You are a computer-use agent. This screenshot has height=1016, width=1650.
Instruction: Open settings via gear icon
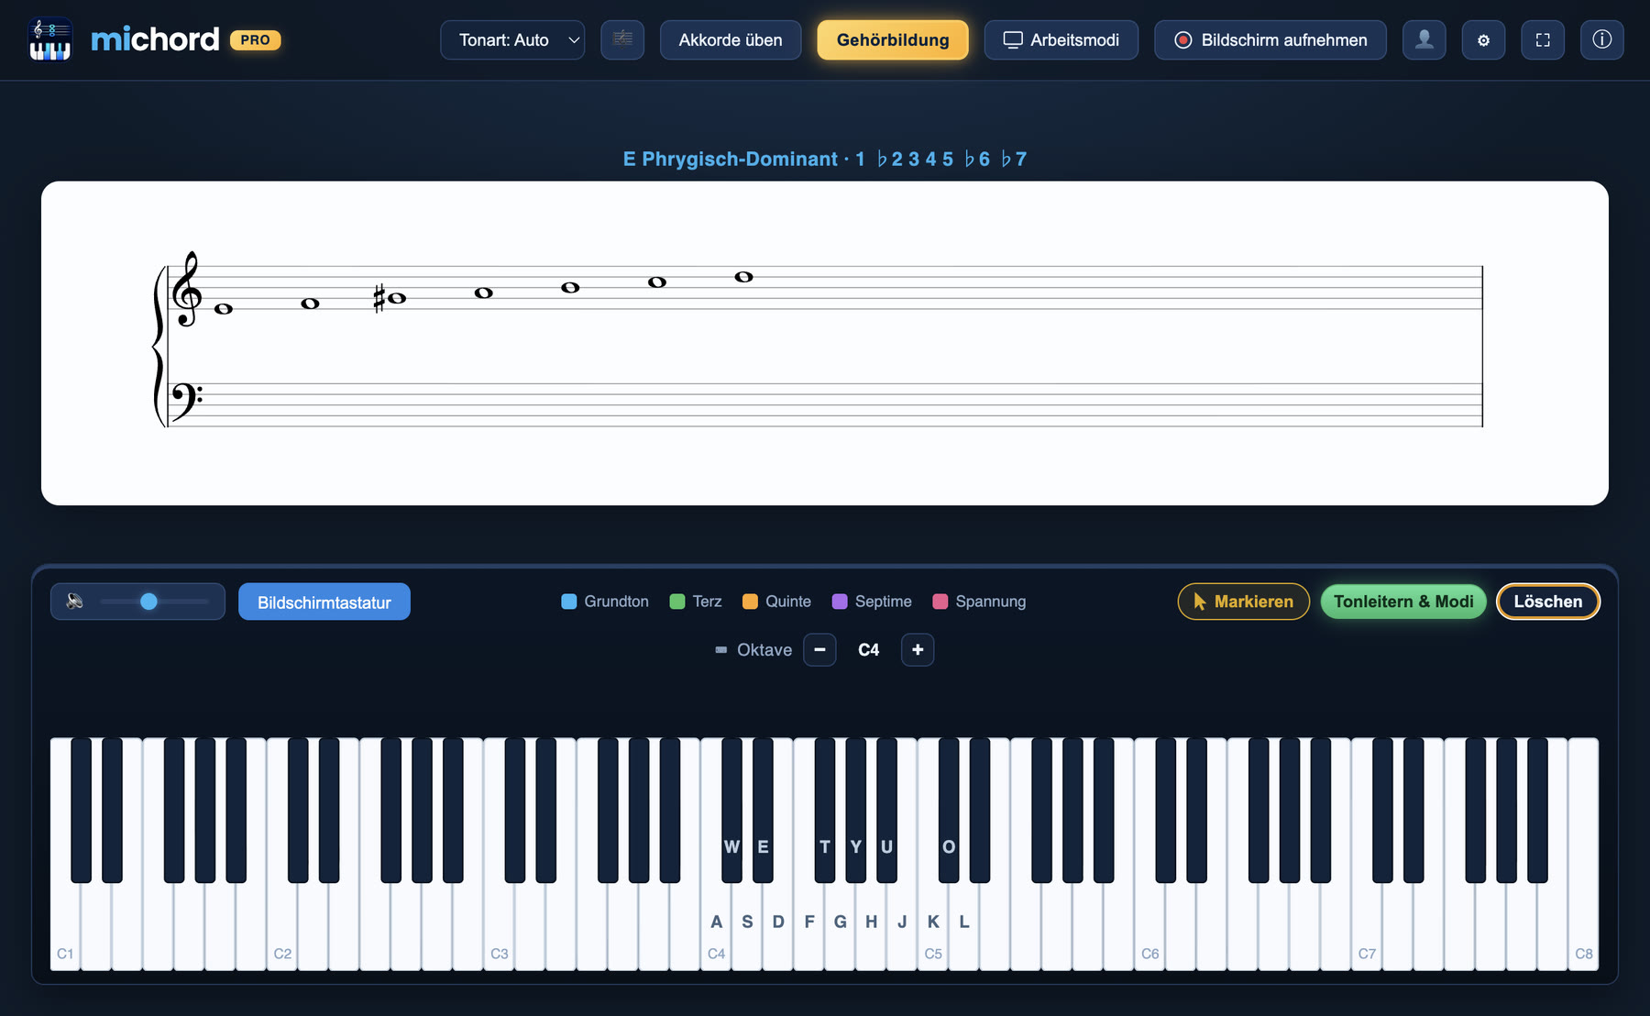click(x=1483, y=39)
